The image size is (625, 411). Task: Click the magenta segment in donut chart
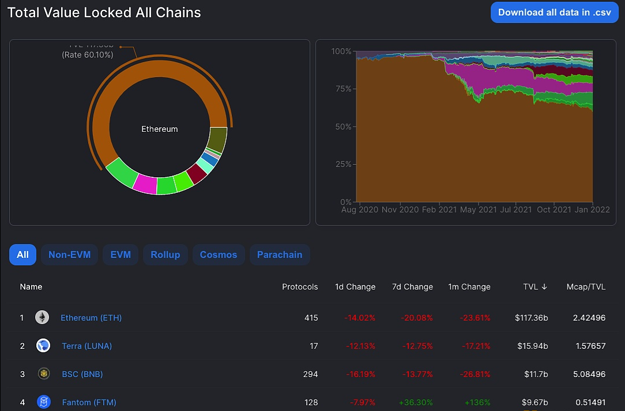point(145,184)
